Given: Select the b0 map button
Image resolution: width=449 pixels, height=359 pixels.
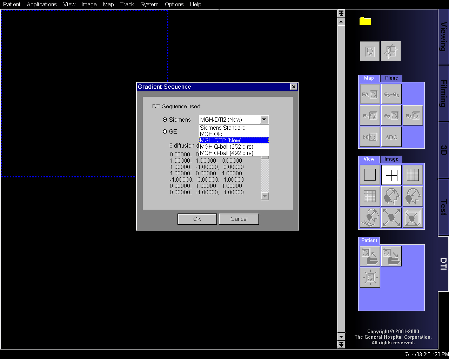Looking at the screenshot, I should click(x=370, y=137).
